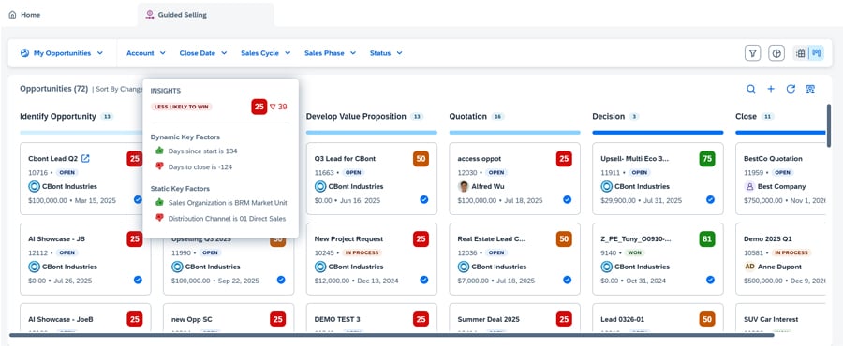This screenshot has height=346, width=843.
Task: Click score badge 25 on DEMO TEST 3
Action: tap(421, 319)
